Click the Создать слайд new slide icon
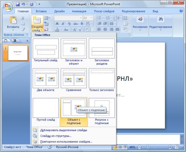 [x=37, y=20]
